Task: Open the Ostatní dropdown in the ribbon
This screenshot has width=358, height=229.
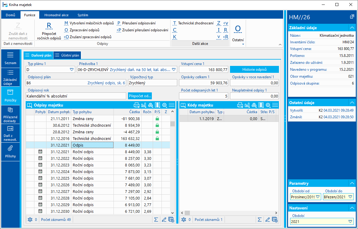Action: [238, 34]
